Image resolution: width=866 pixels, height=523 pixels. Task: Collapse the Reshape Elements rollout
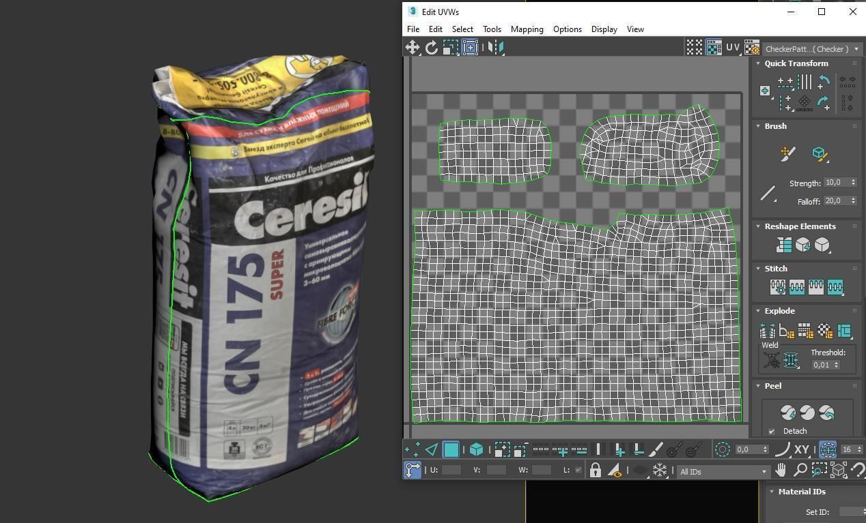tap(758, 226)
